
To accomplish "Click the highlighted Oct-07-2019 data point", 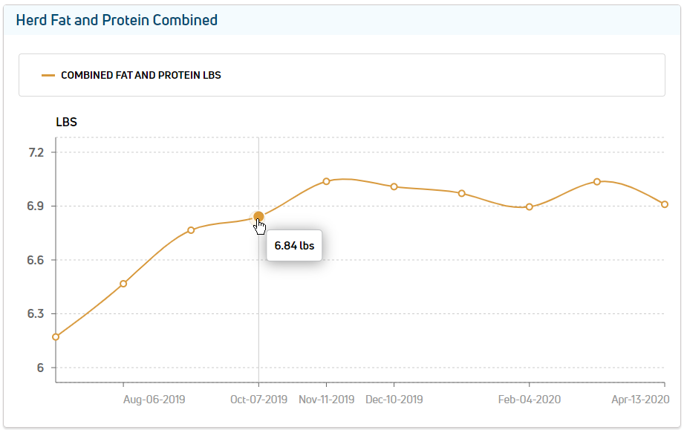I will (x=258, y=217).
